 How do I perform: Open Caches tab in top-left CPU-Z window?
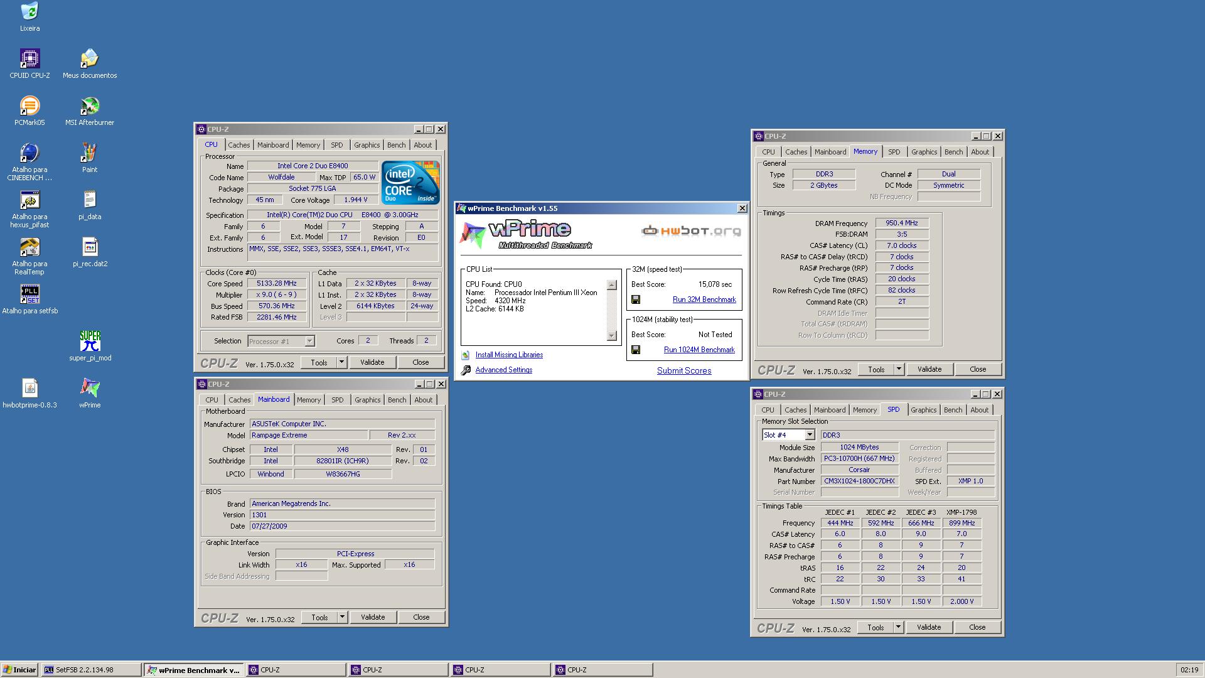point(238,145)
